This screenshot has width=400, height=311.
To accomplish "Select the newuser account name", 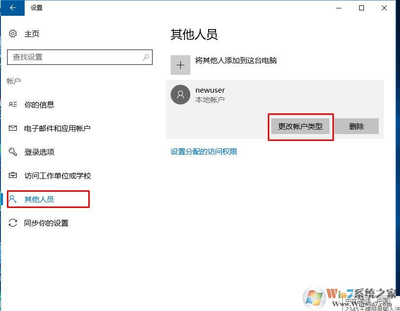I will pos(210,90).
